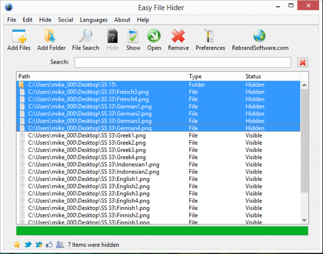Viewport: 323px width, 254px height.
Task: Select the French4.png row
Action: point(158,99)
